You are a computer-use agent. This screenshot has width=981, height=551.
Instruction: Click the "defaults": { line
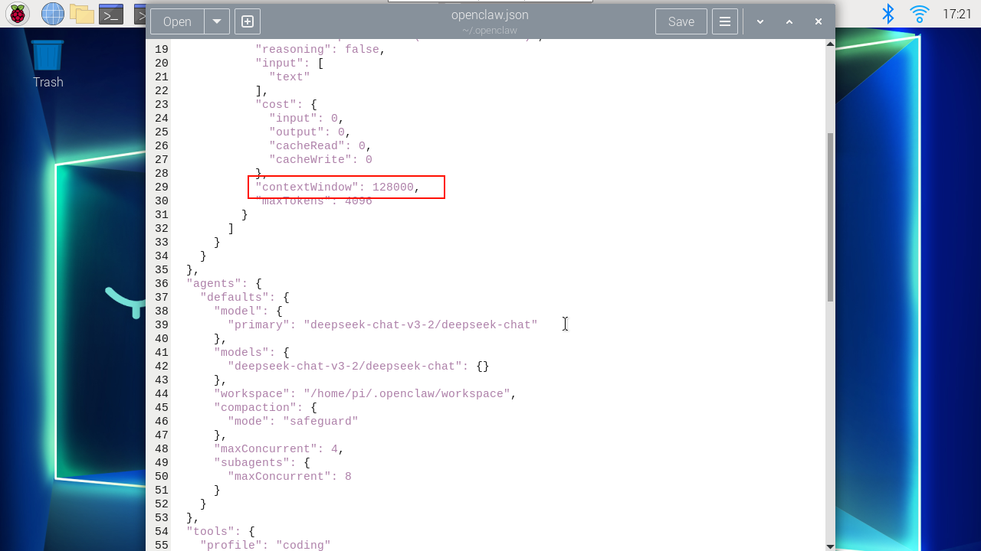tap(244, 298)
